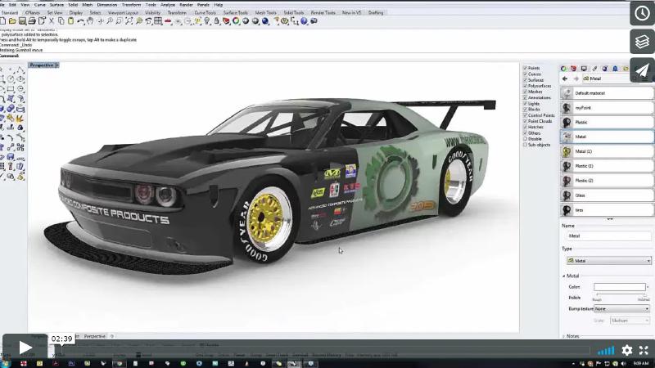
Task: Click the Vimeo Watch Later clock icon
Action: (x=642, y=13)
